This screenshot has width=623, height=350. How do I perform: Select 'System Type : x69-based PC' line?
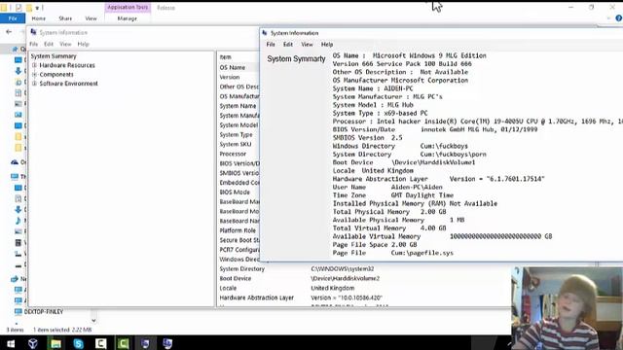coord(380,113)
